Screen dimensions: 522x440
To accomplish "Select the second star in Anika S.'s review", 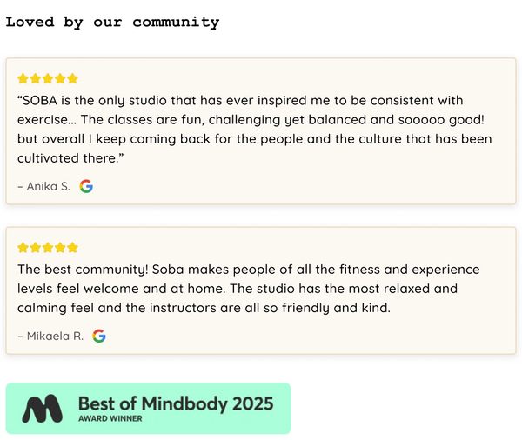I will pyautogui.click(x=36, y=78).
